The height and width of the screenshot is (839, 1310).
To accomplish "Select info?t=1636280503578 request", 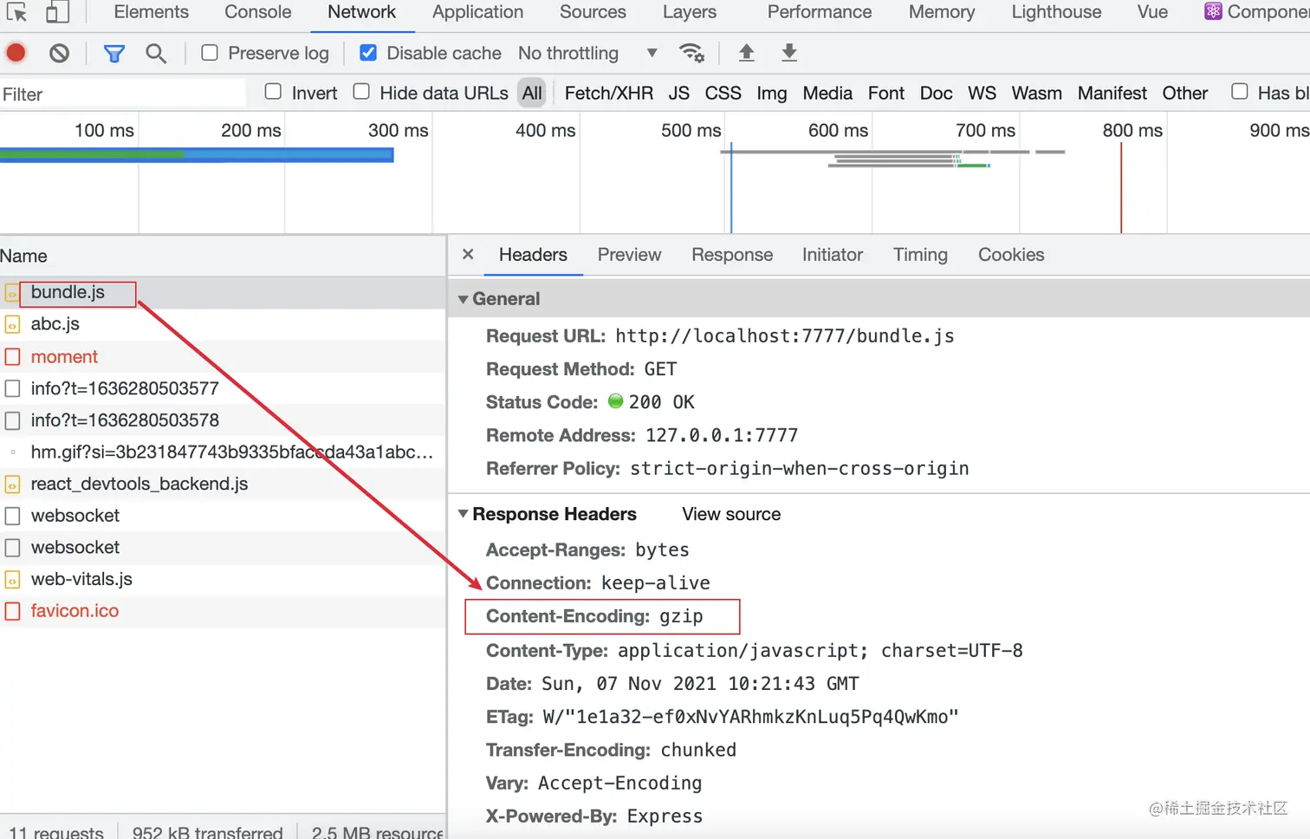I will (223, 420).
